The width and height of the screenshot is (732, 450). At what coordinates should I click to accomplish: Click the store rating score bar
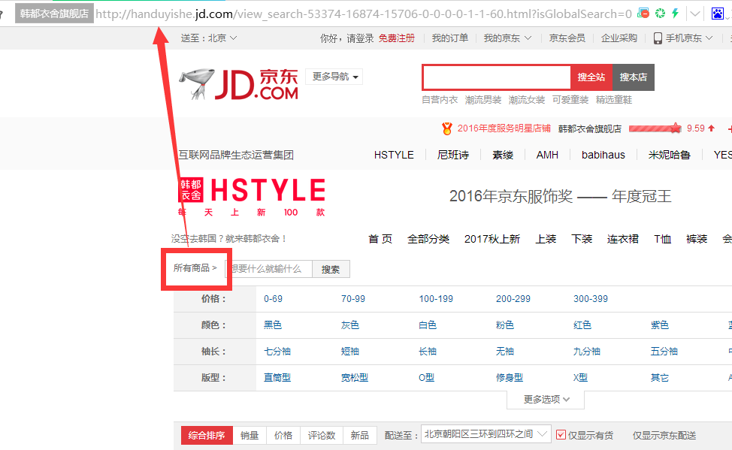click(655, 128)
